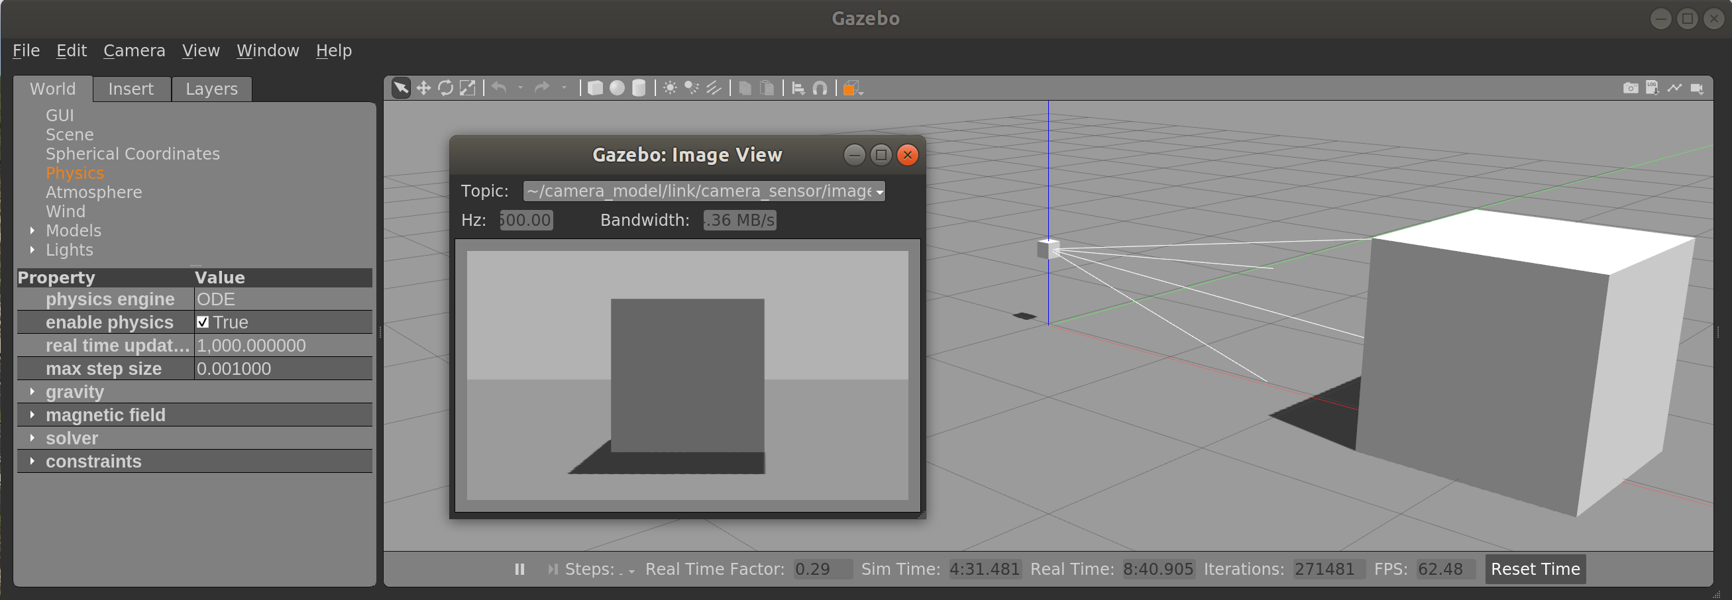This screenshot has width=1732, height=600.
Task: Add a spot light
Action: (691, 88)
